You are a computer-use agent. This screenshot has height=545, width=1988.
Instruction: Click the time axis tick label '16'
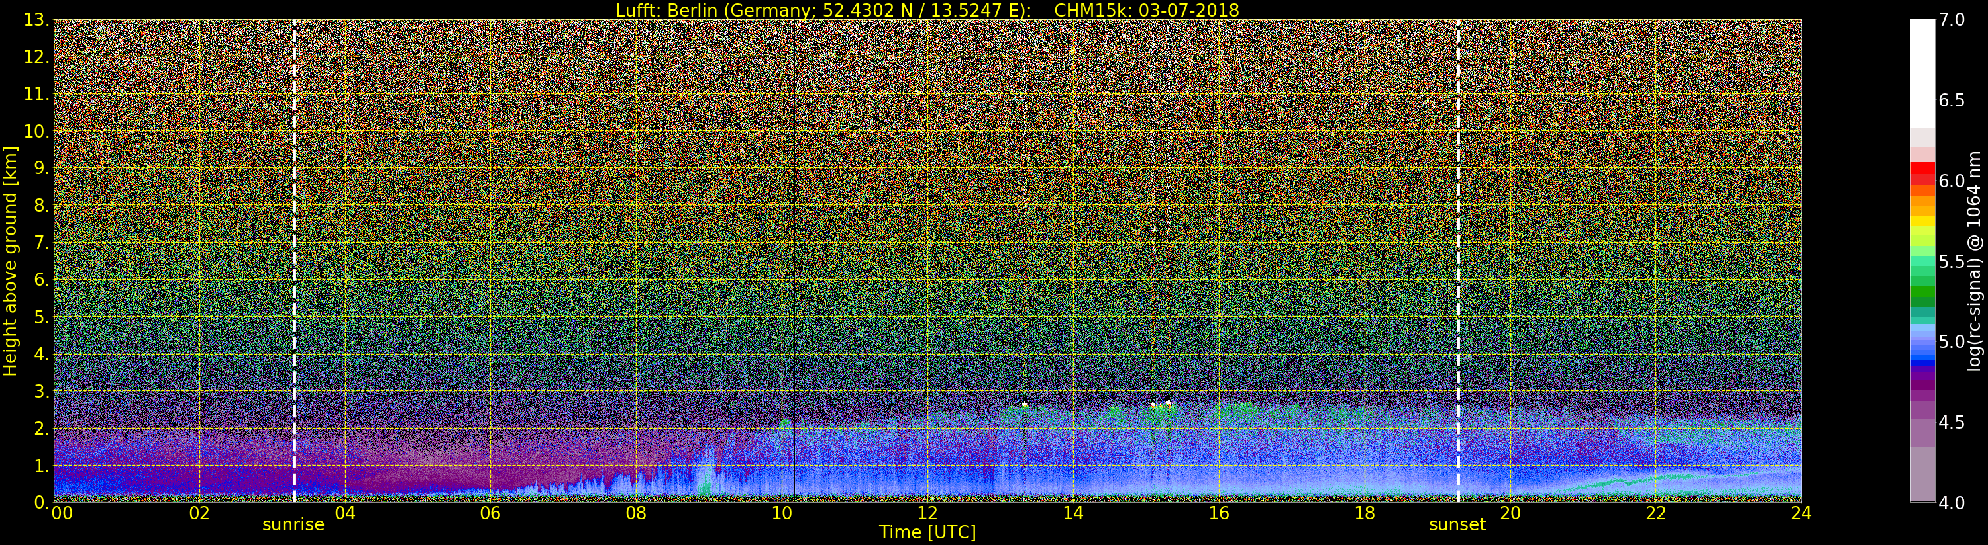pos(1219,513)
